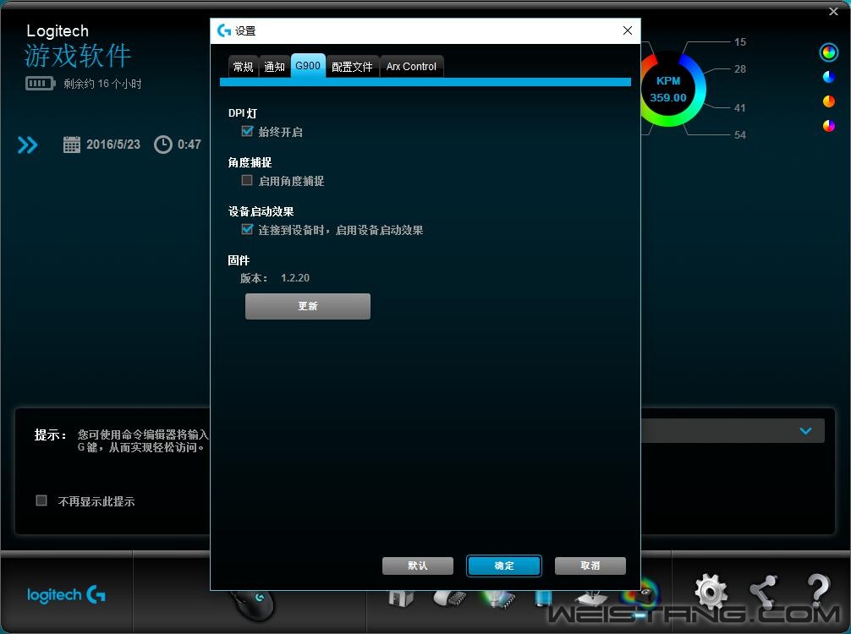Click the share icon in bottom bar
851x634 pixels.
764,592
